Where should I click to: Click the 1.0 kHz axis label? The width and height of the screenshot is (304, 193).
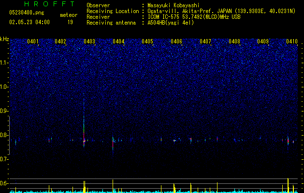[4, 87]
